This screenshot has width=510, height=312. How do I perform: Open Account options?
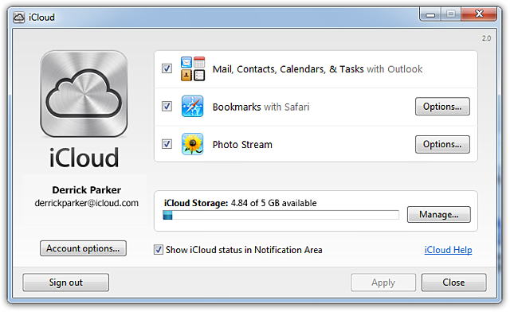coord(83,248)
